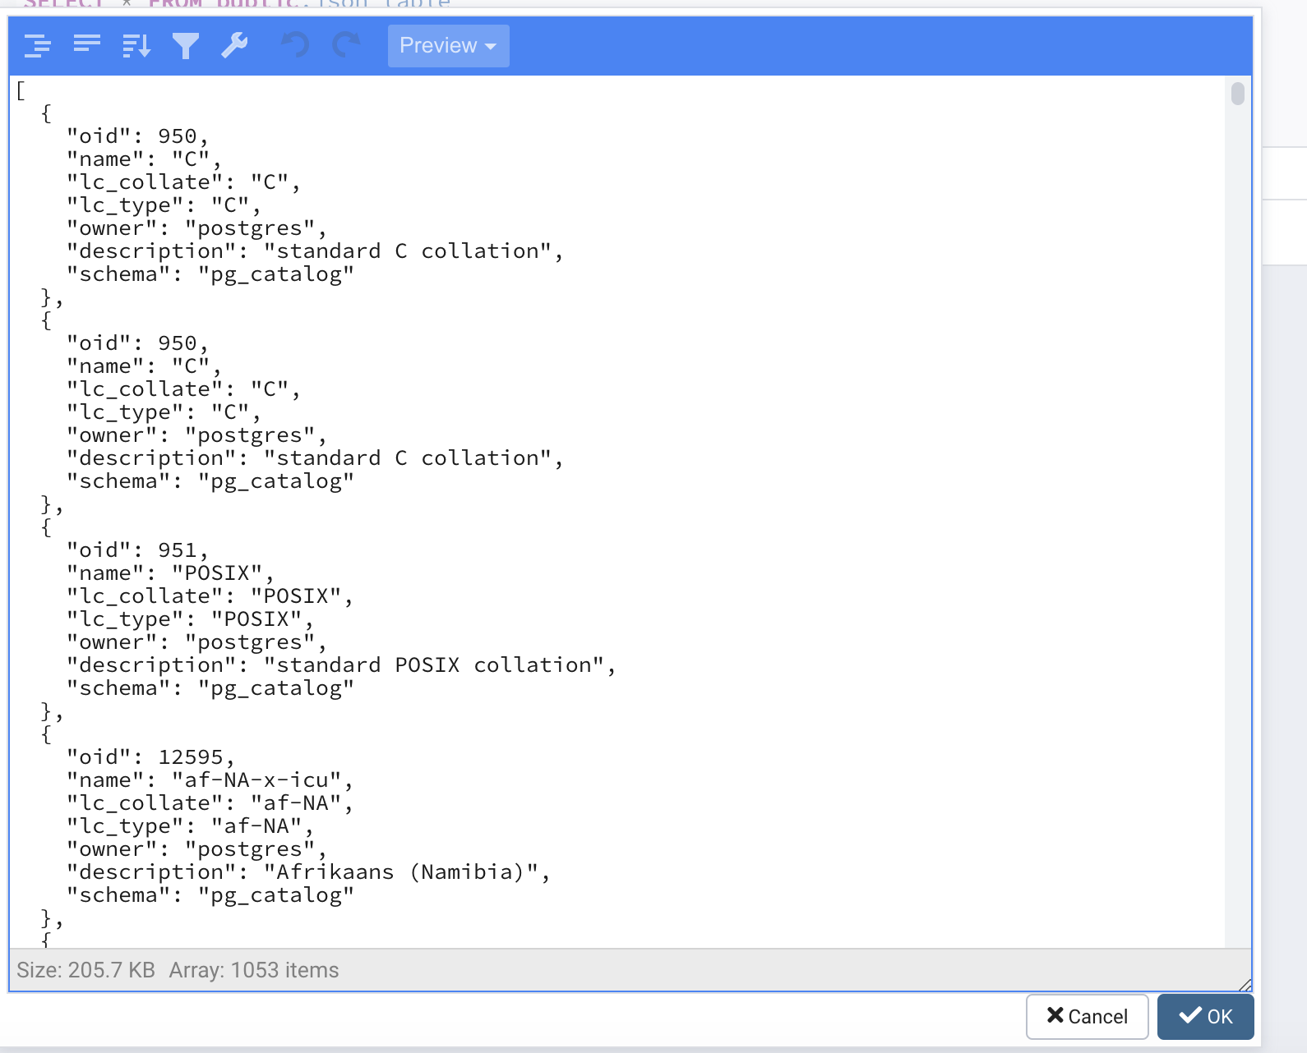The height and width of the screenshot is (1053, 1307).
Task: Click the "af-NA-x-icu" name value
Action: coord(256,780)
